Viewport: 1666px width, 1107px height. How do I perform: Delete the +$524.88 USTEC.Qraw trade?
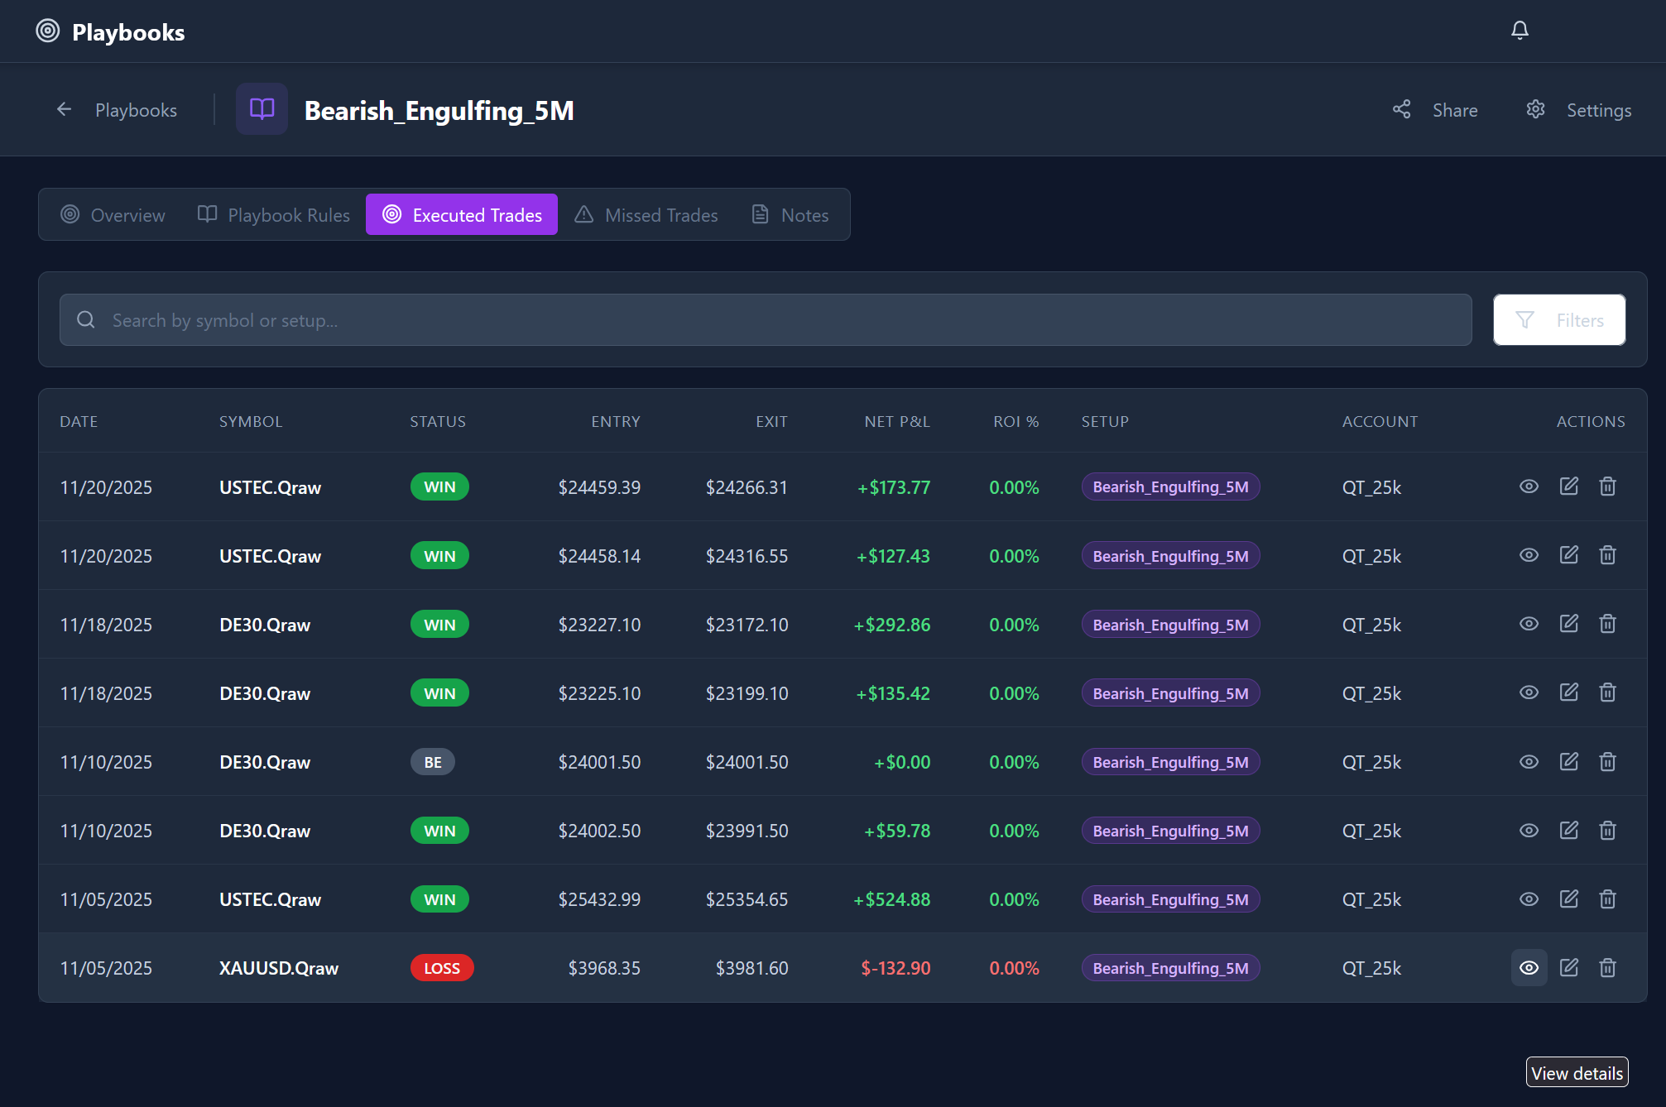click(1607, 899)
